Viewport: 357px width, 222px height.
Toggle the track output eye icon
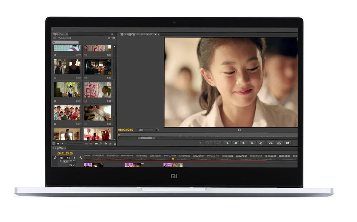click(74, 165)
